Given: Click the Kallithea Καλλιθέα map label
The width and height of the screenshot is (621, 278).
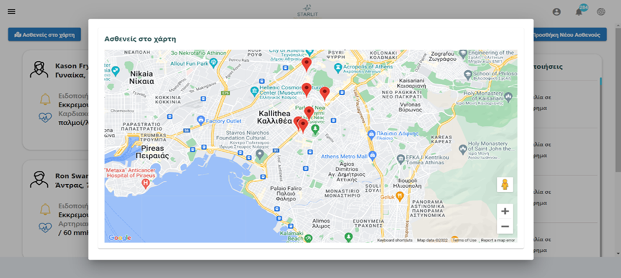Looking at the screenshot, I should [x=274, y=117].
